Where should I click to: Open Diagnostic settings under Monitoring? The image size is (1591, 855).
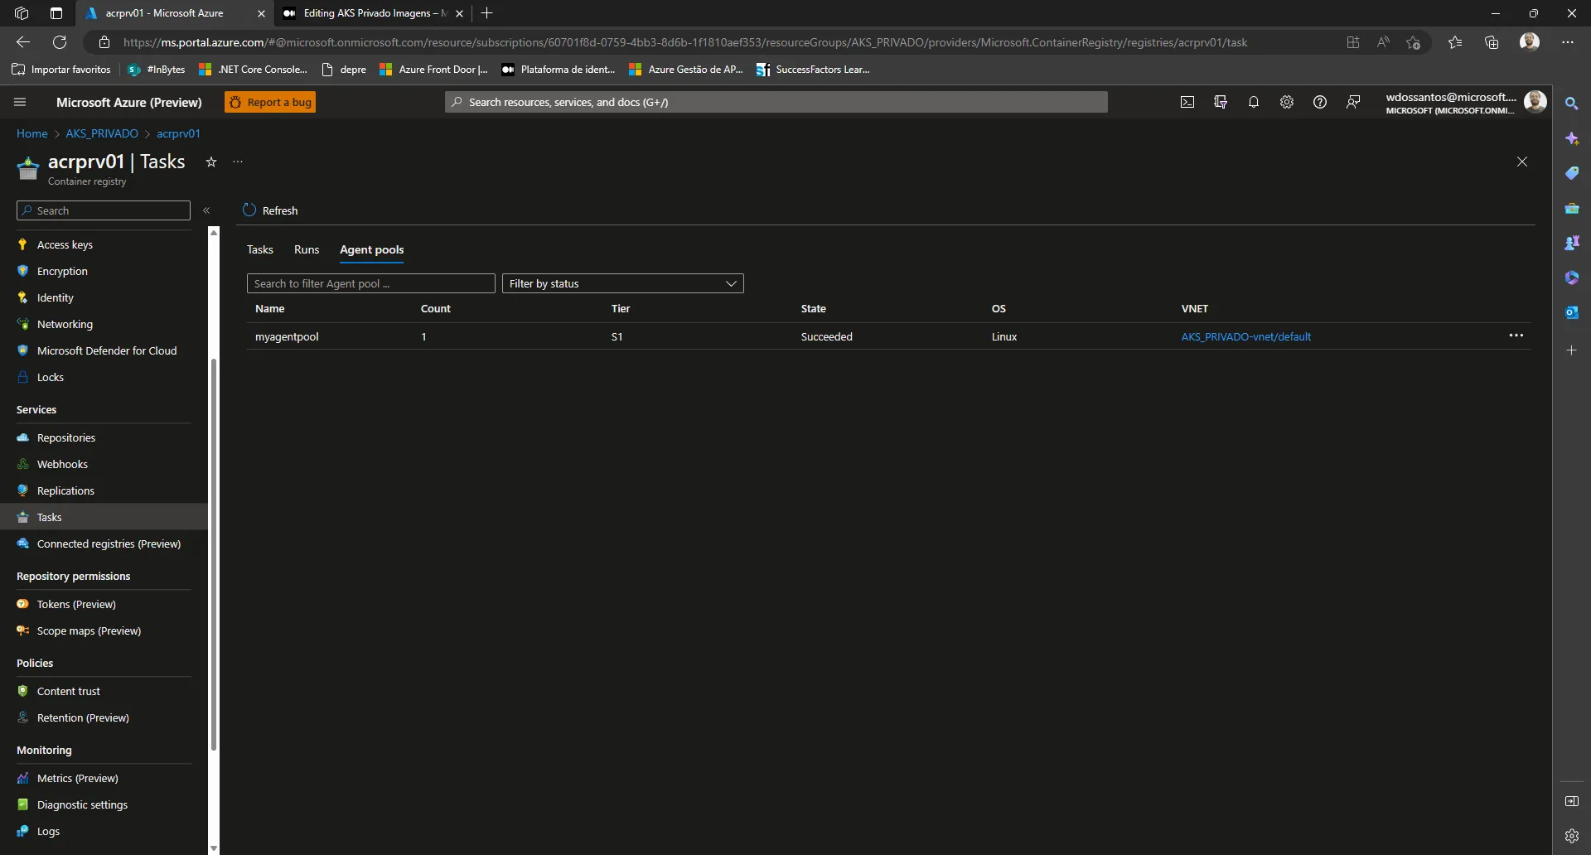82,804
